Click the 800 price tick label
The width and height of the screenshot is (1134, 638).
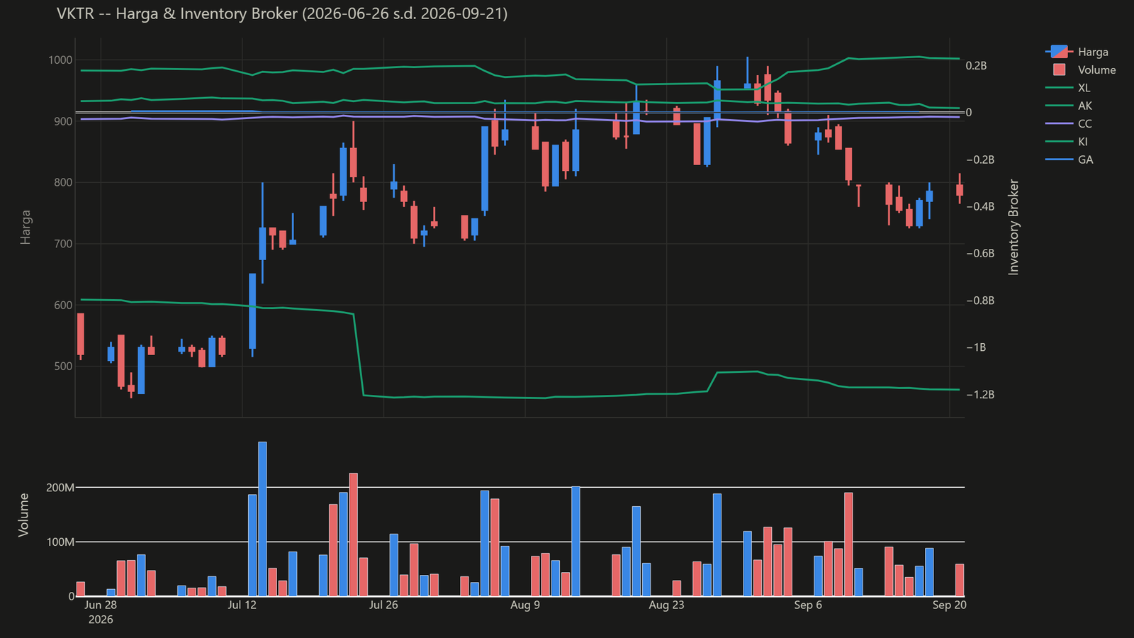tap(63, 182)
